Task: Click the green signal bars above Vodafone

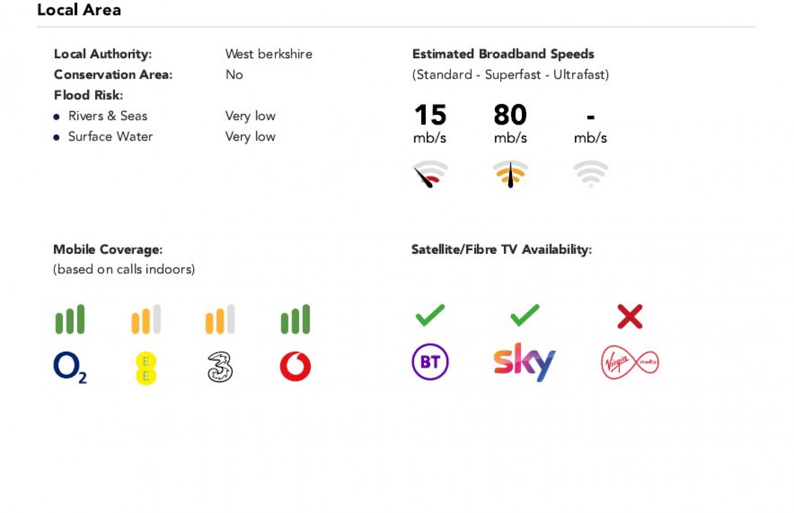Action: coord(295,319)
